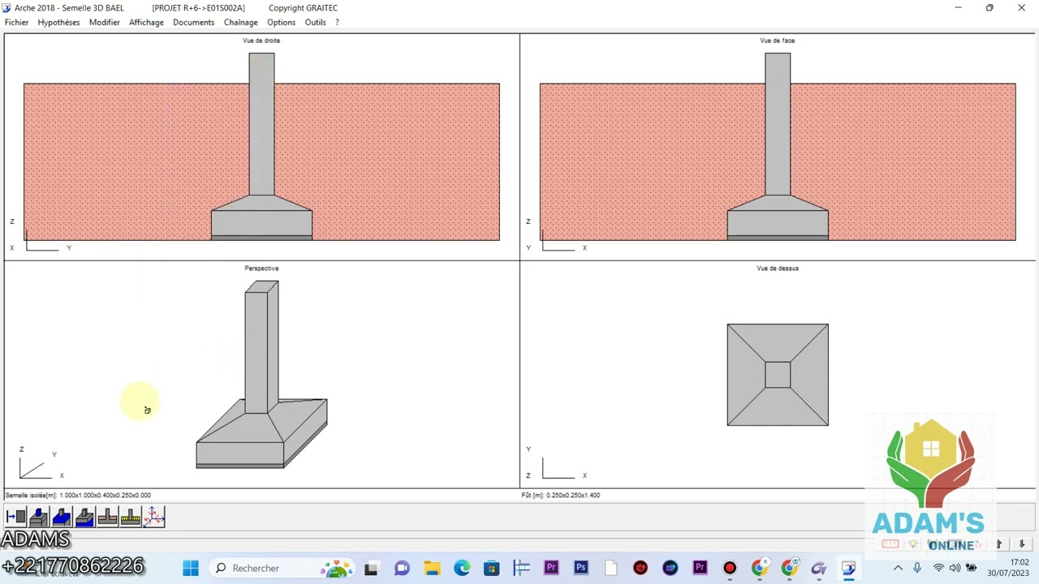Click the 'Vue de droite' view title
Viewport: 1039px width, 584px height.
261,41
